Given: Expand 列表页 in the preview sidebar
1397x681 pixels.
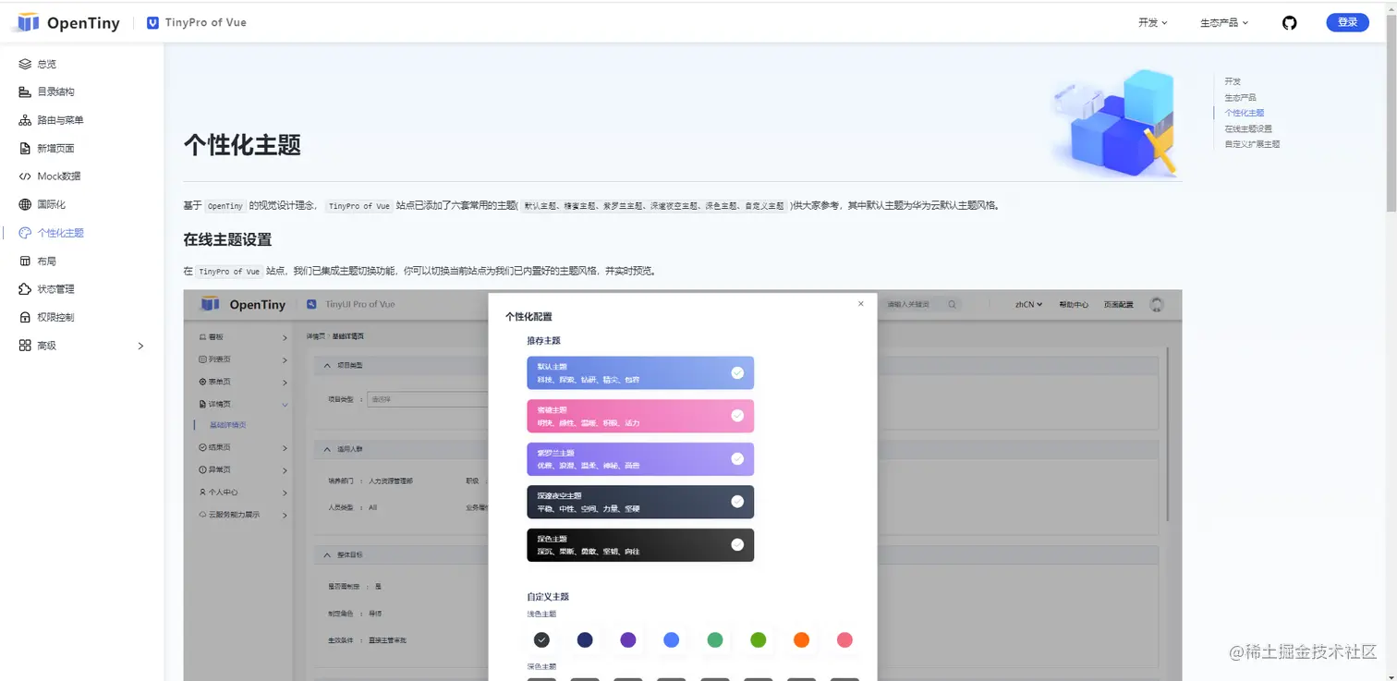Looking at the screenshot, I should (x=285, y=359).
